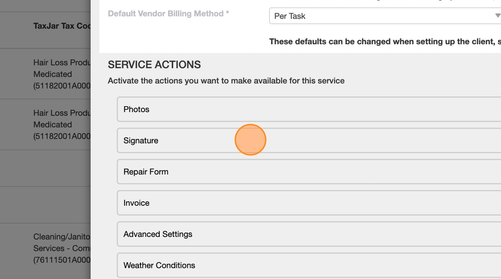
Task: Click the 'Activate the actions' instruction text
Action: (x=226, y=81)
